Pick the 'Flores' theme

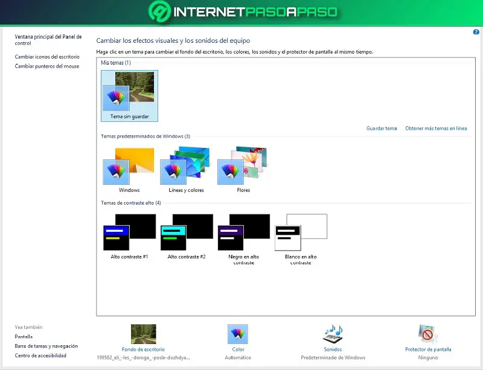[x=243, y=170]
